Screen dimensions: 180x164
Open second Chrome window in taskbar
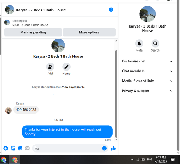15,160
